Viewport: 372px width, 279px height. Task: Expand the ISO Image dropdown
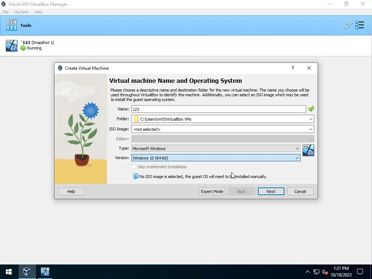311,129
